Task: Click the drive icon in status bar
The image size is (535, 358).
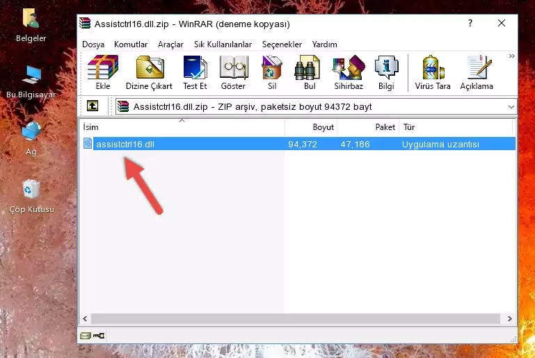Action: pyautogui.click(x=86, y=336)
